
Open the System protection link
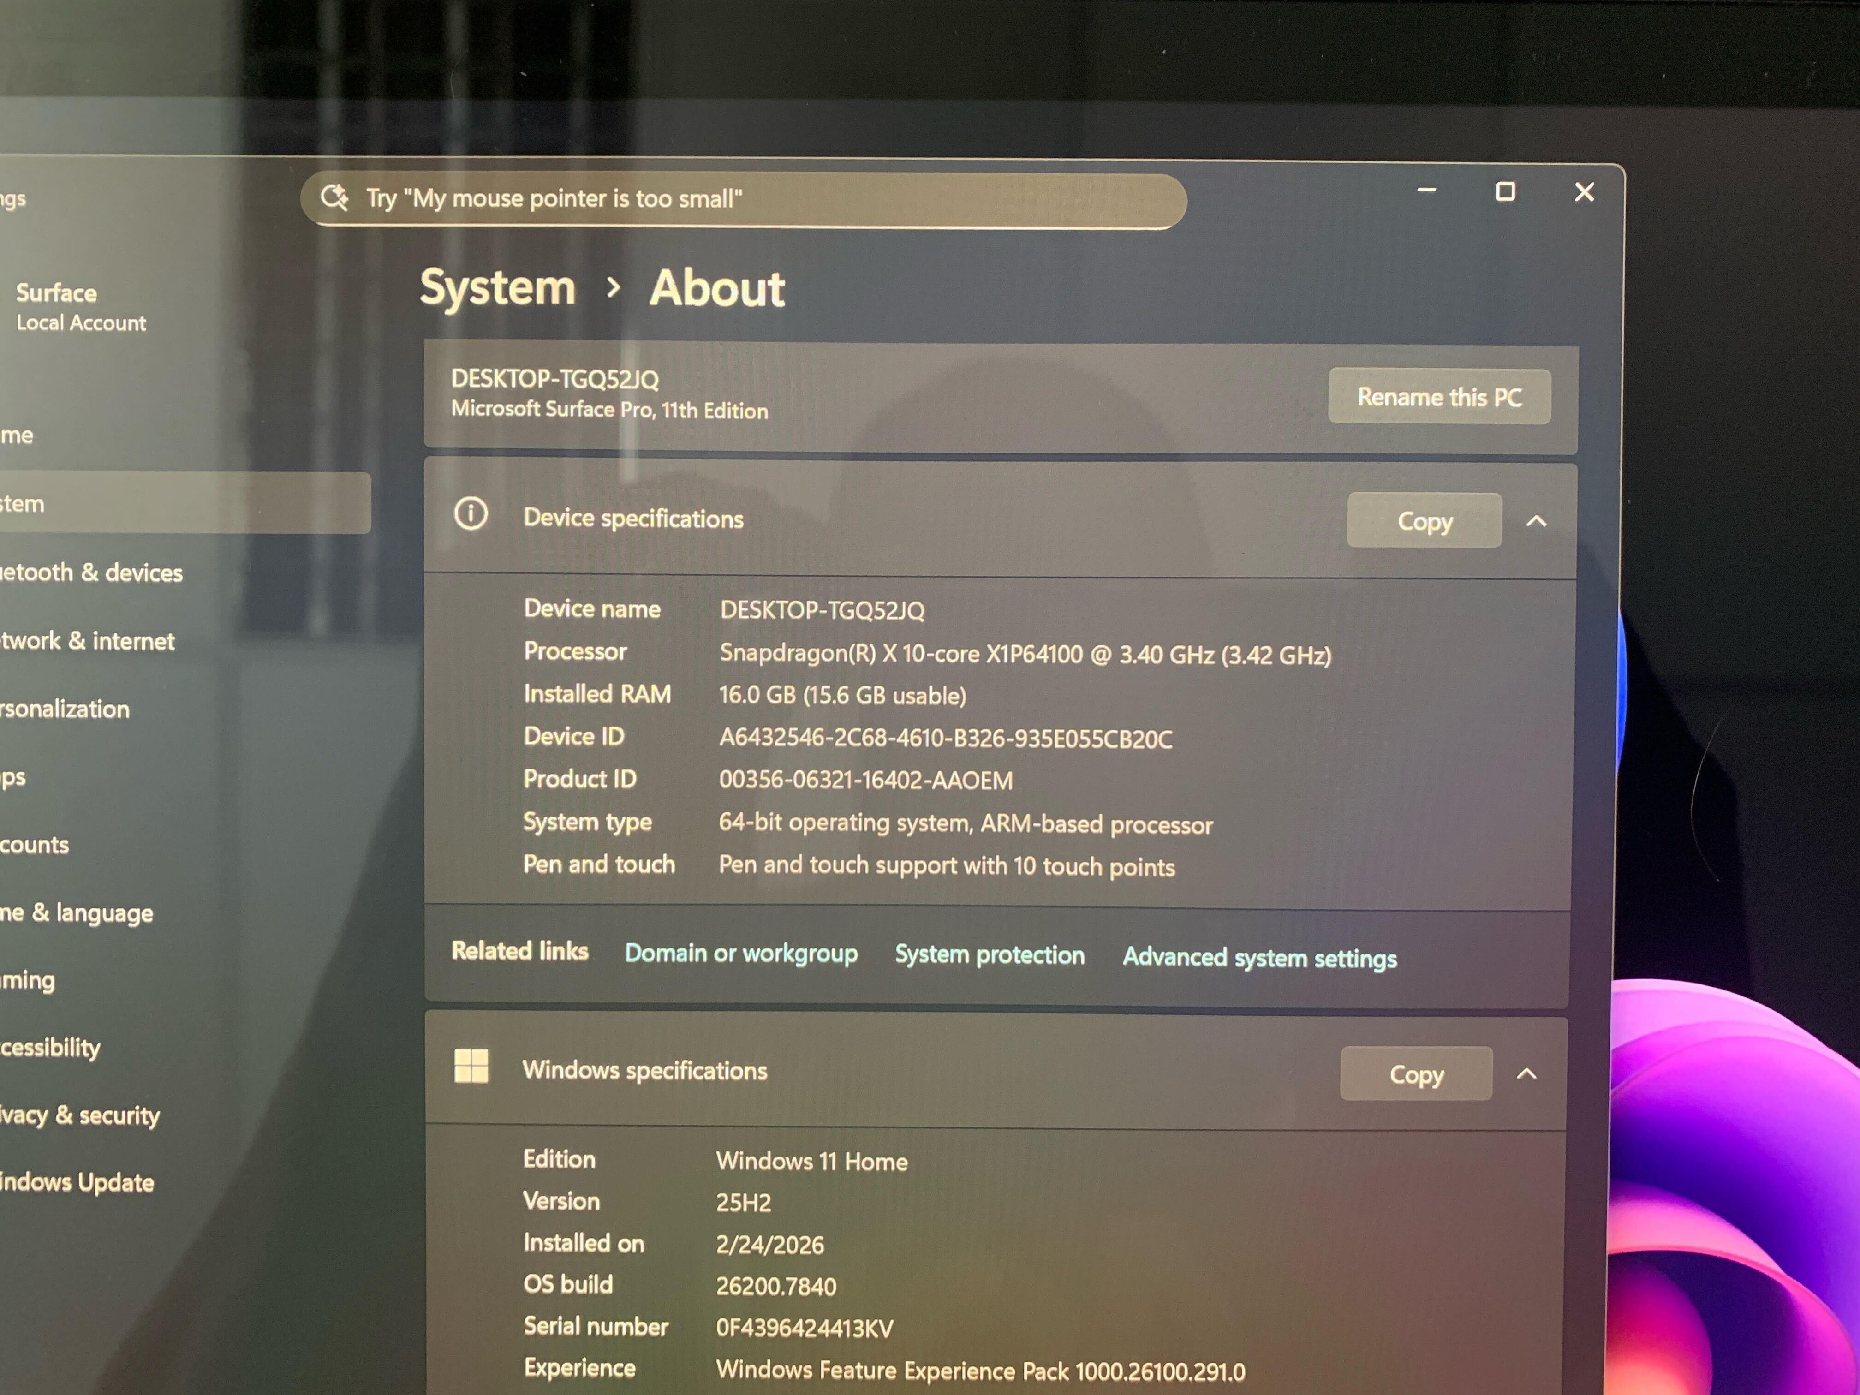(989, 954)
